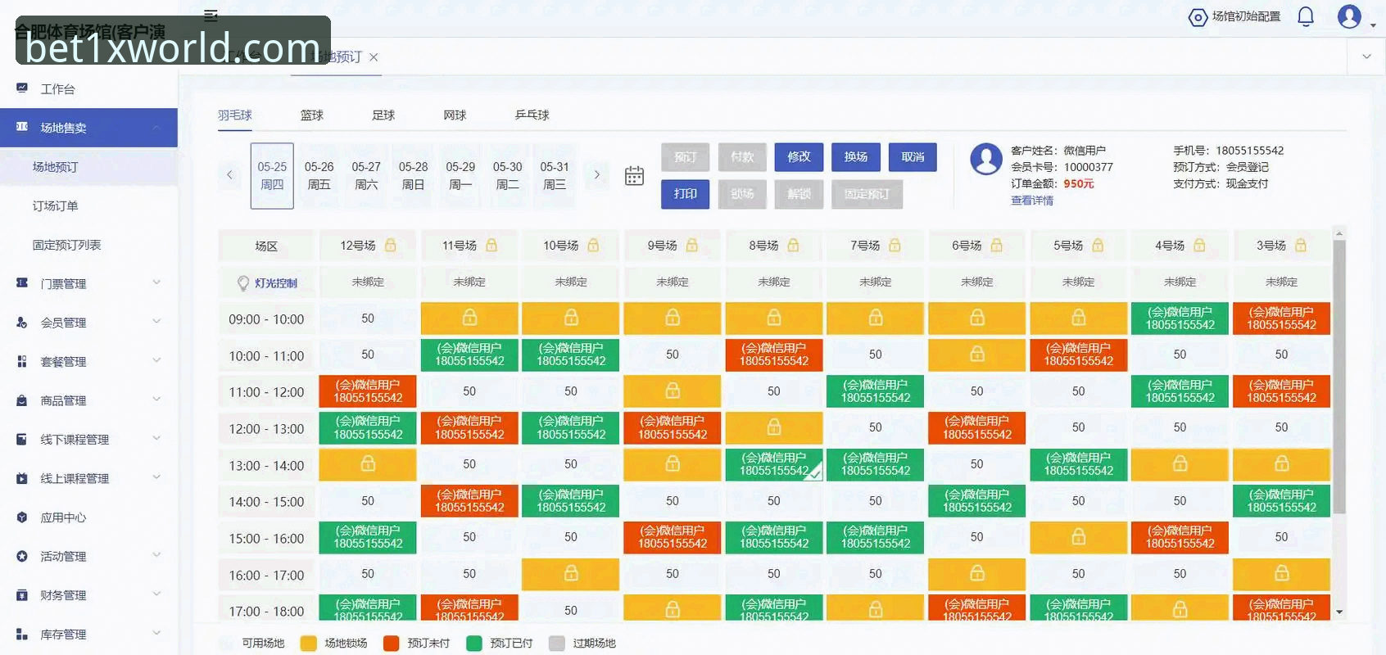
Task: Switch to the 足球 sport tab
Action: coord(383,115)
